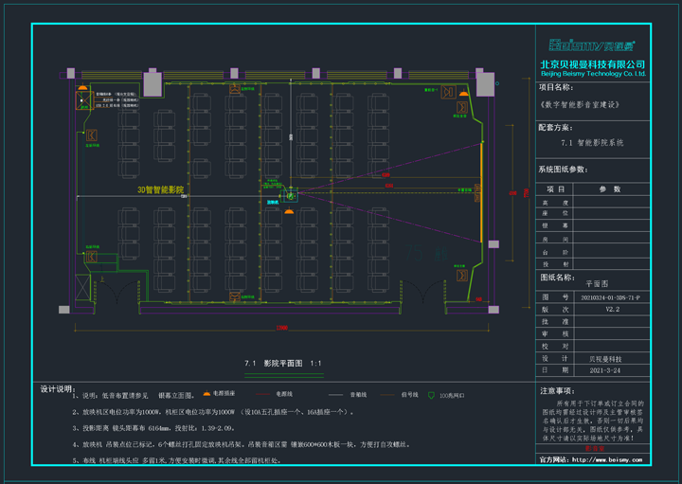The image size is (682, 484).
Task: Open the http://www.beismy.com website link
Action: click(607, 459)
